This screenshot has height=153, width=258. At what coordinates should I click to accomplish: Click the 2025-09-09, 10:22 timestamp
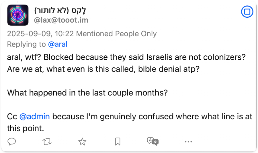(x=40, y=34)
